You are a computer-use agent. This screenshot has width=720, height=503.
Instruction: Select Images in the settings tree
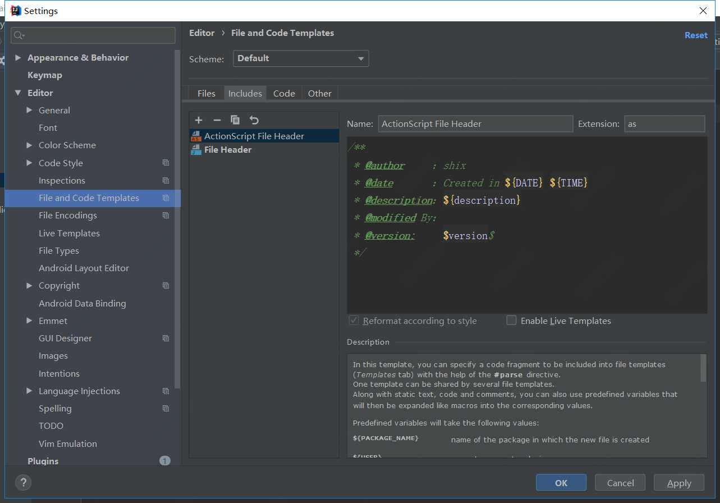coord(53,355)
